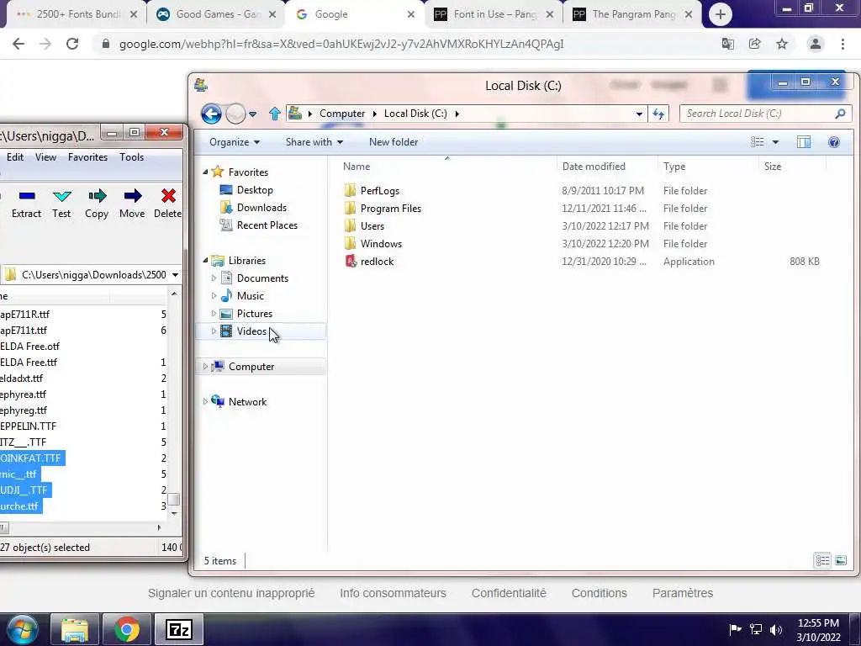Refresh the Local Disk (C:) address bar
The height and width of the screenshot is (646, 861).
click(x=658, y=114)
